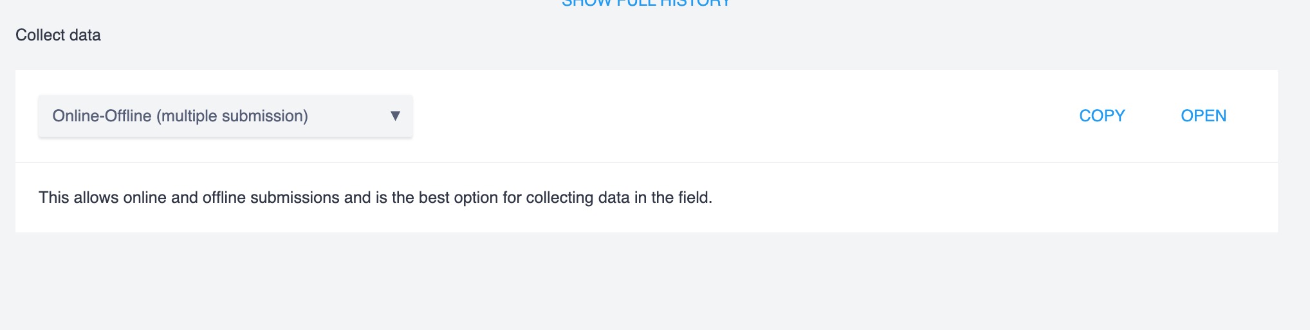Image resolution: width=1310 pixels, height=330 pixels.
Task: Expand collection method list via triangle icon
Action: pos(395,116)
